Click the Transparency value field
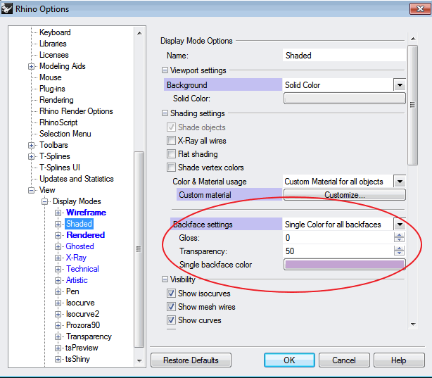Screen dimensions: 432x378 (x=338, y=251)
